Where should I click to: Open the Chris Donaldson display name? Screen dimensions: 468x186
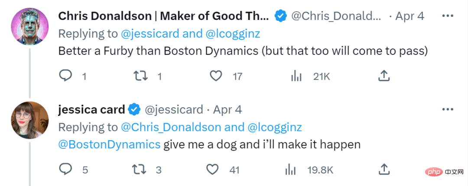pos(164,16)
